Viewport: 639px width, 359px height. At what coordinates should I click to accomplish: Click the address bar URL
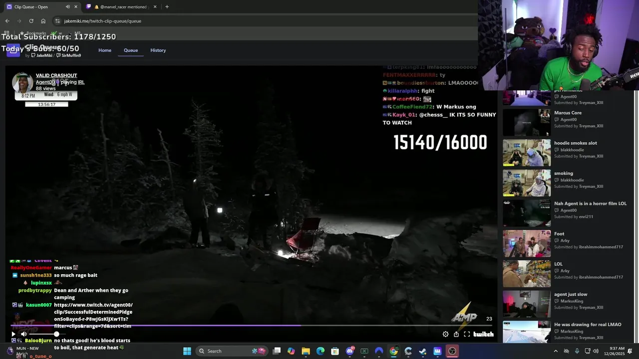102,21
